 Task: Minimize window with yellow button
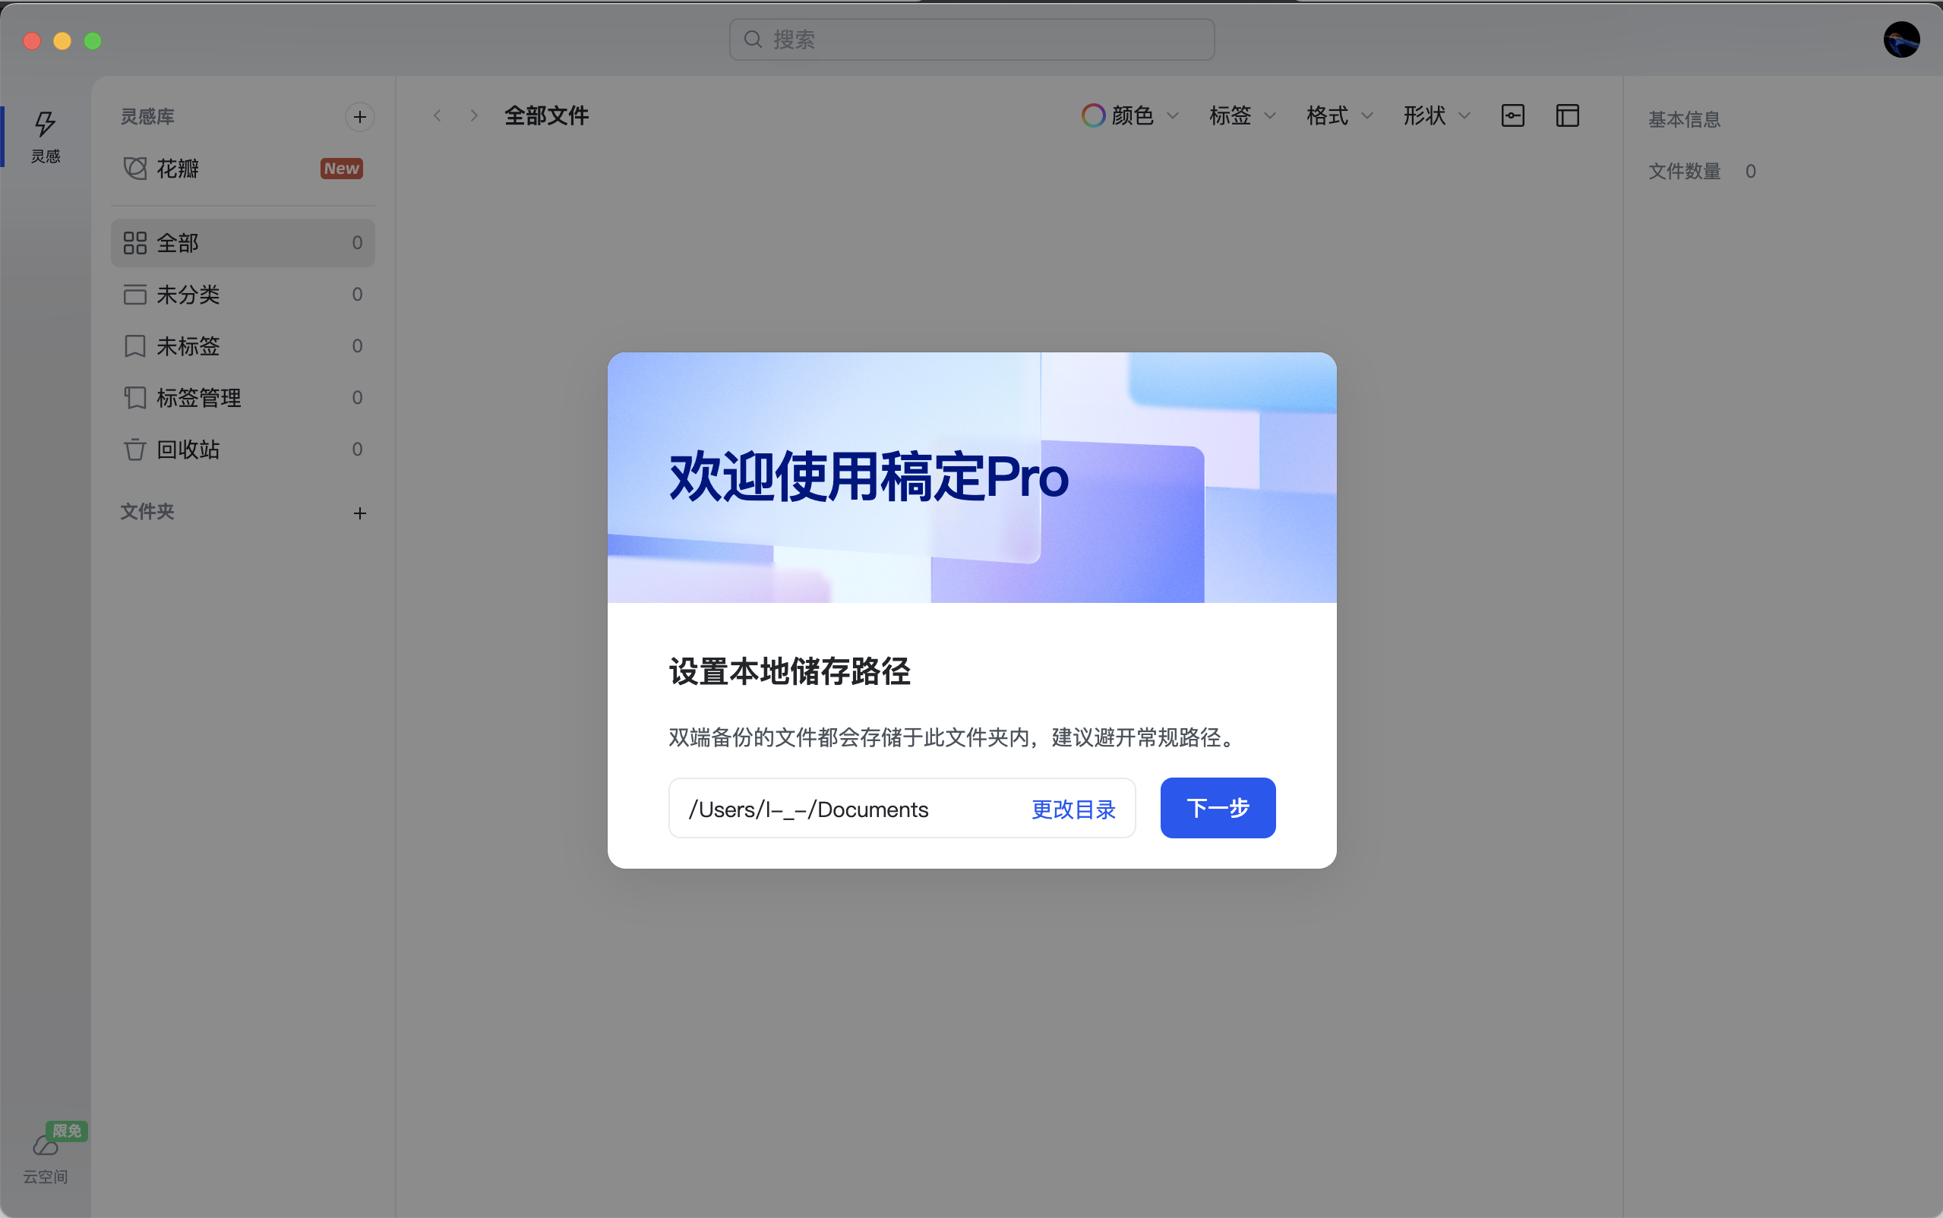point(62,40)
